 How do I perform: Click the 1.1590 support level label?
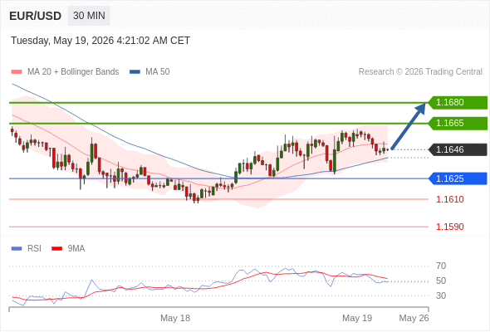pyautogui.click(x=449, y=227)
